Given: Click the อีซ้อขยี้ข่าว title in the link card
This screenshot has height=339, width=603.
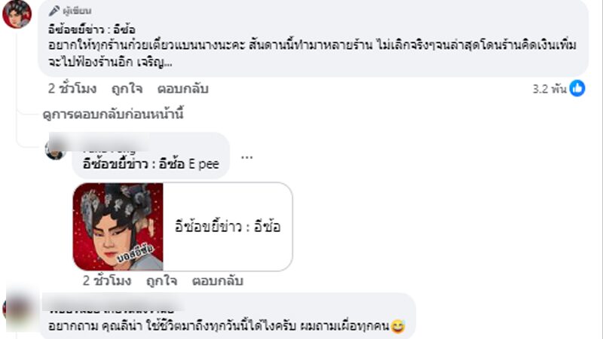Looking at the screenshot, I should point(228,227).
